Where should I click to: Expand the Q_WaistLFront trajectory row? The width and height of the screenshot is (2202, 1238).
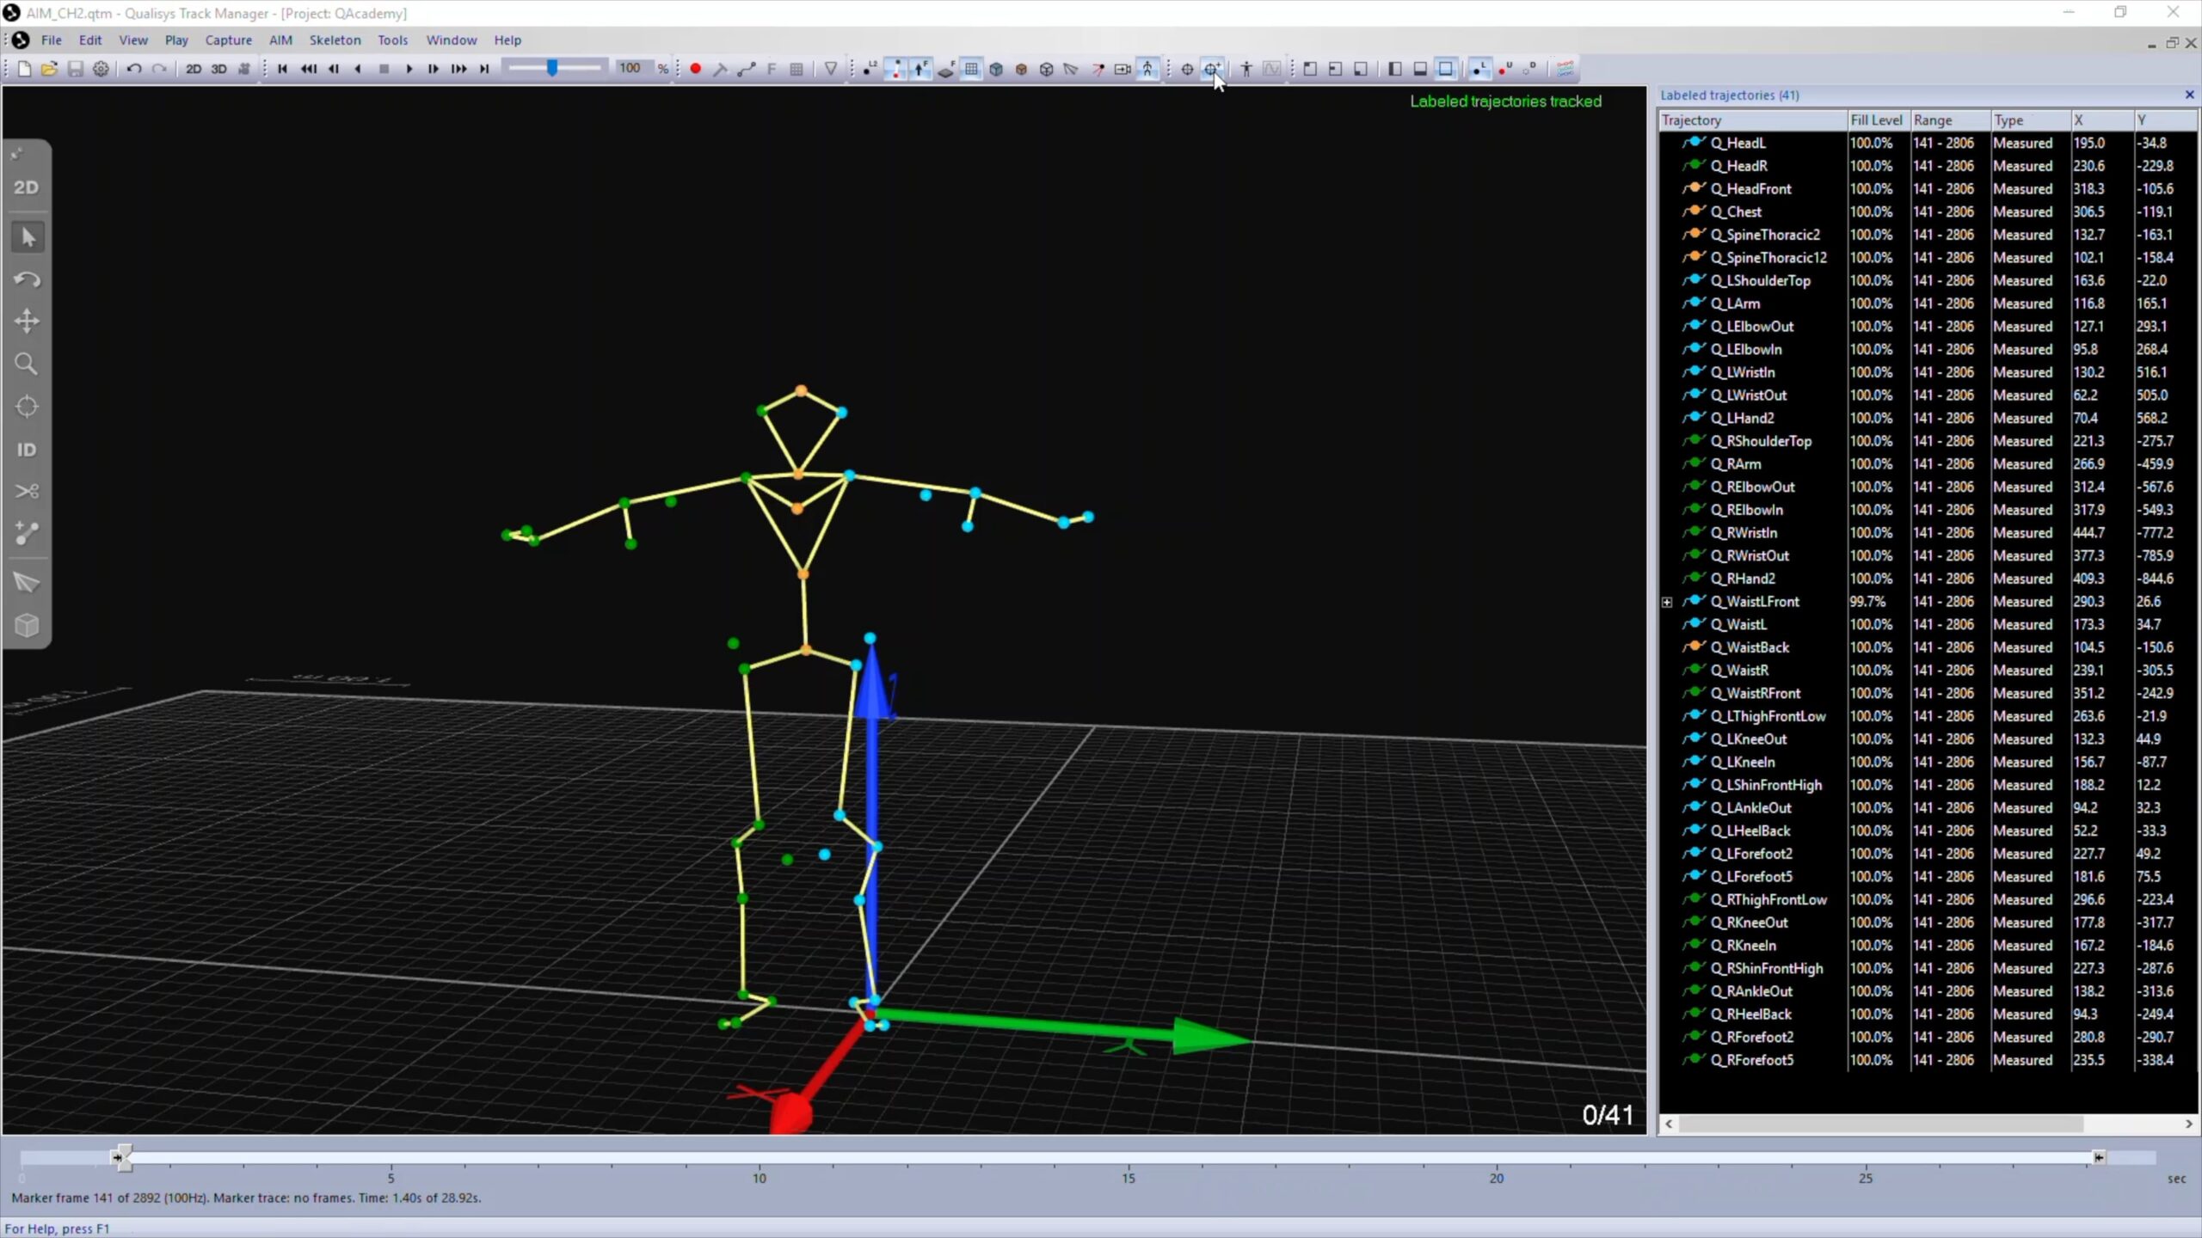pos(1667,602)
